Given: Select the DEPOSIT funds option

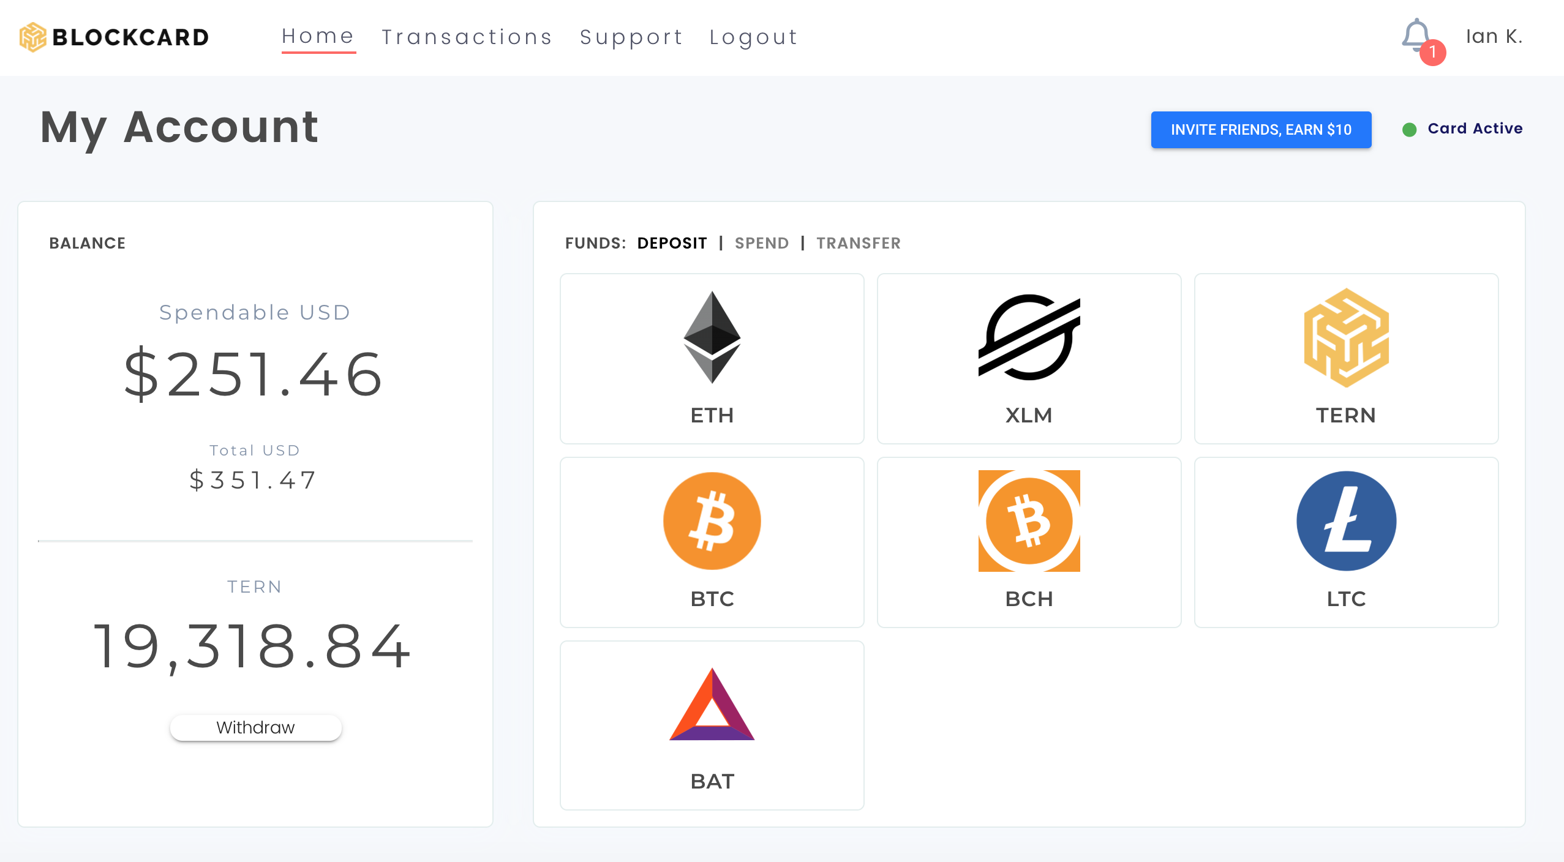Looking at the screenshot, I should (x=671, y=243).
